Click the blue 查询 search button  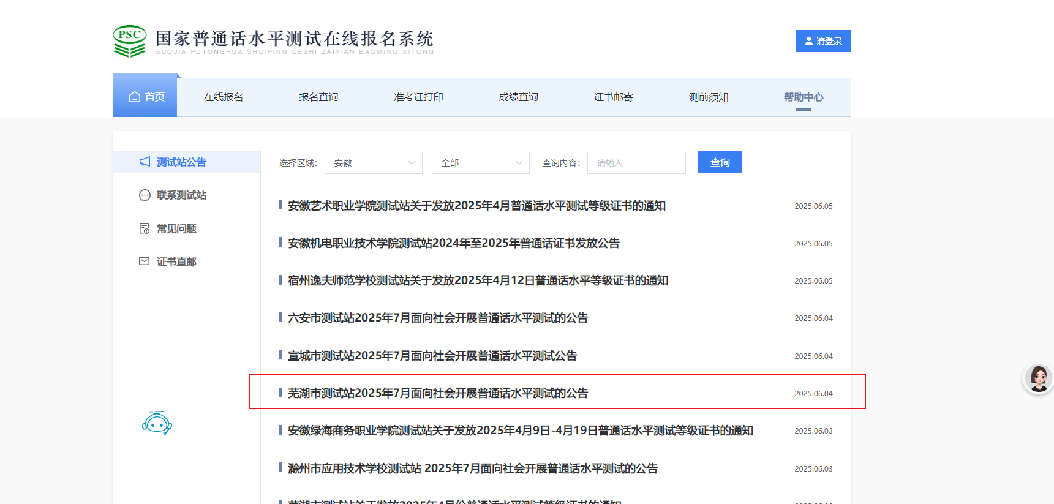[x=720, y=162]
